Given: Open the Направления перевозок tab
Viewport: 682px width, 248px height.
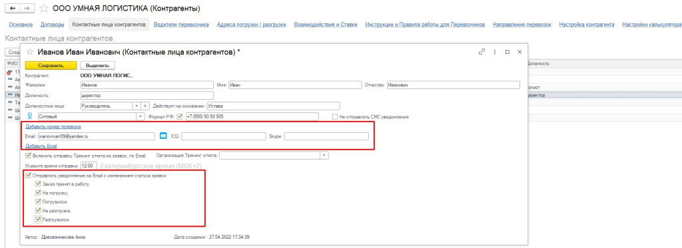Looking at the screenshot, I should tap(522, 25).
